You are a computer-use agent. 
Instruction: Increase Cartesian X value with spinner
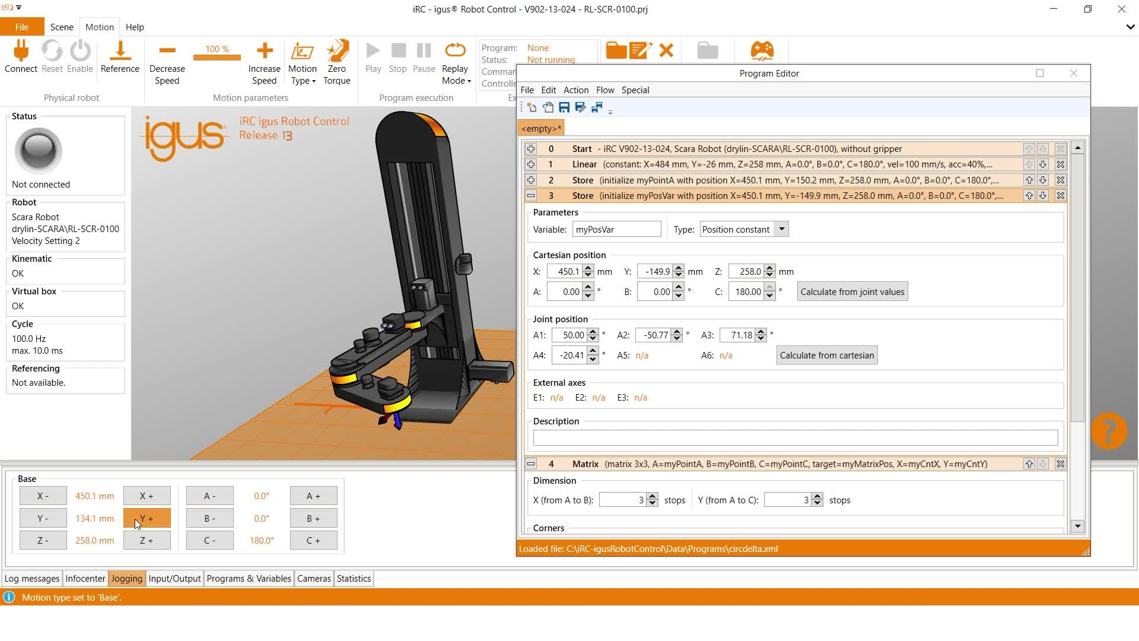(588, 268)
